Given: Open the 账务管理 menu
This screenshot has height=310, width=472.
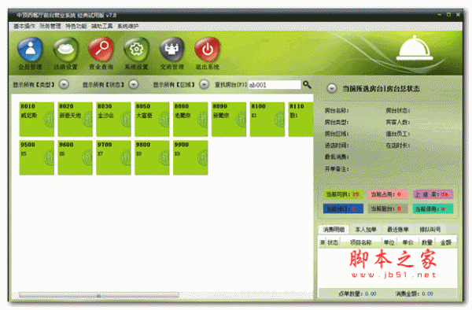Looking at the screenshot, I should (50, 26).
